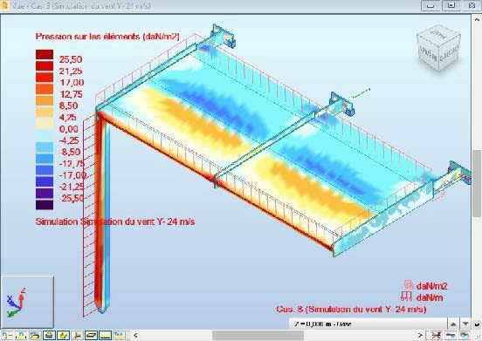Toggle panel numbers display icon
482x341 pixels.
point(35,335)
